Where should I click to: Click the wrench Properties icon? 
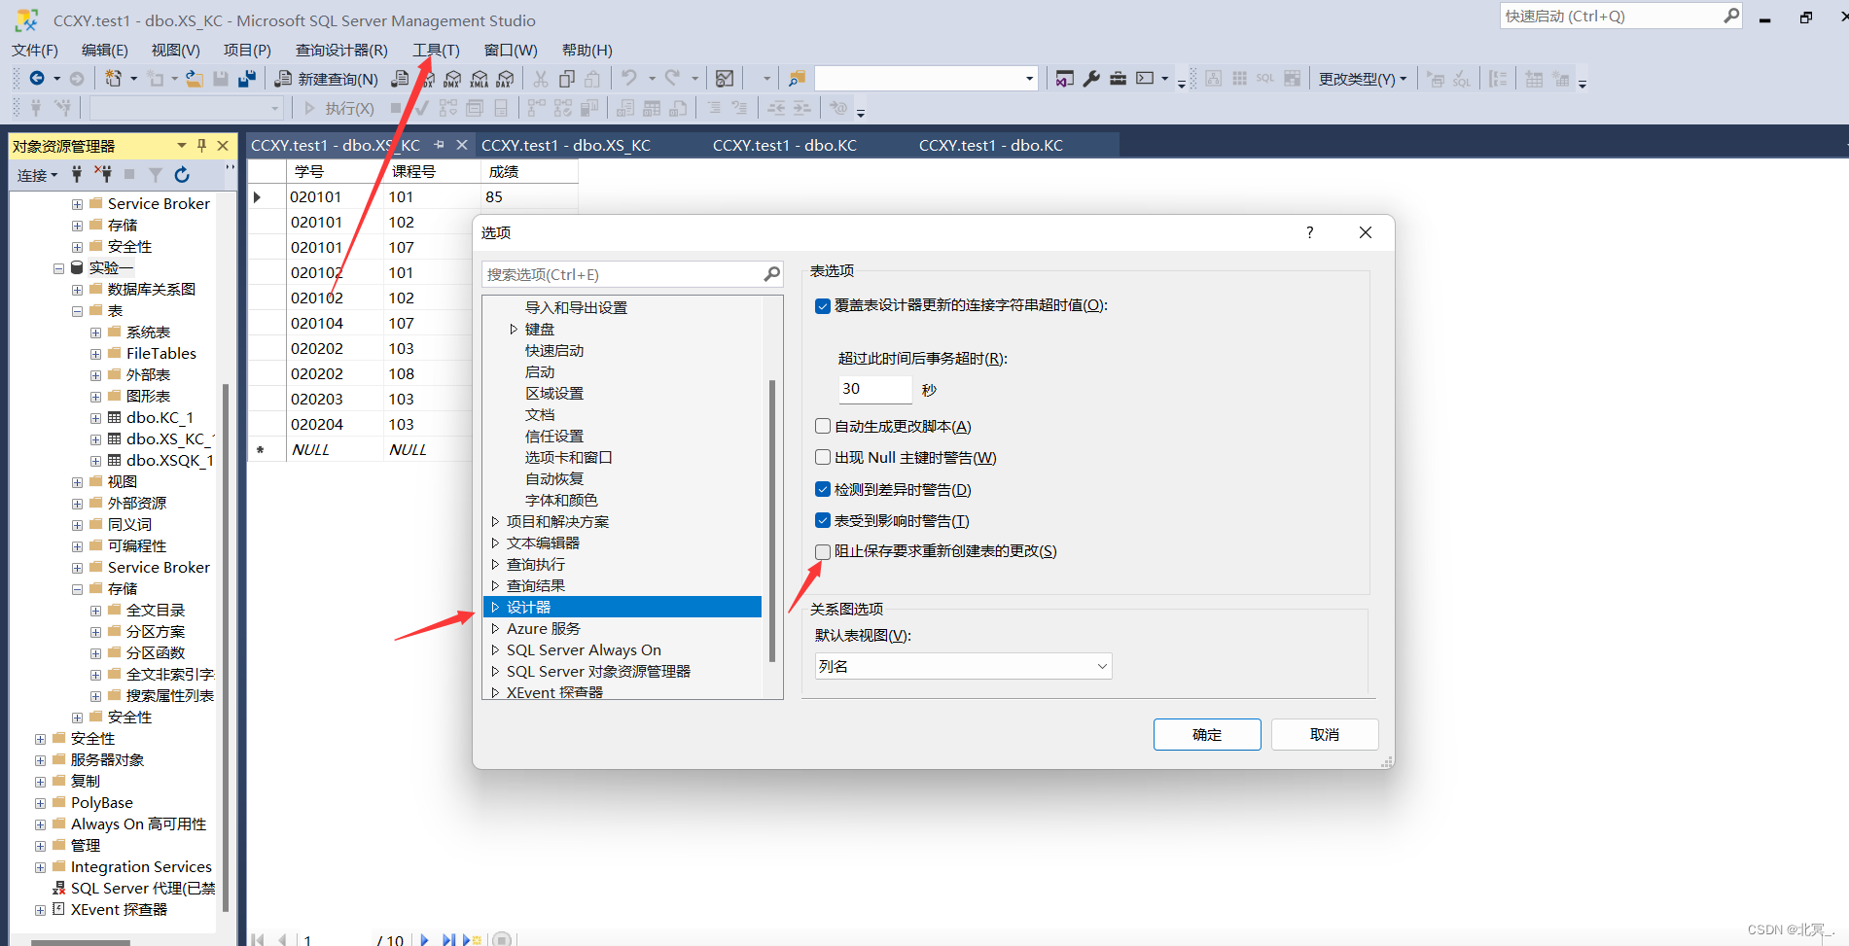[1091, 79]
